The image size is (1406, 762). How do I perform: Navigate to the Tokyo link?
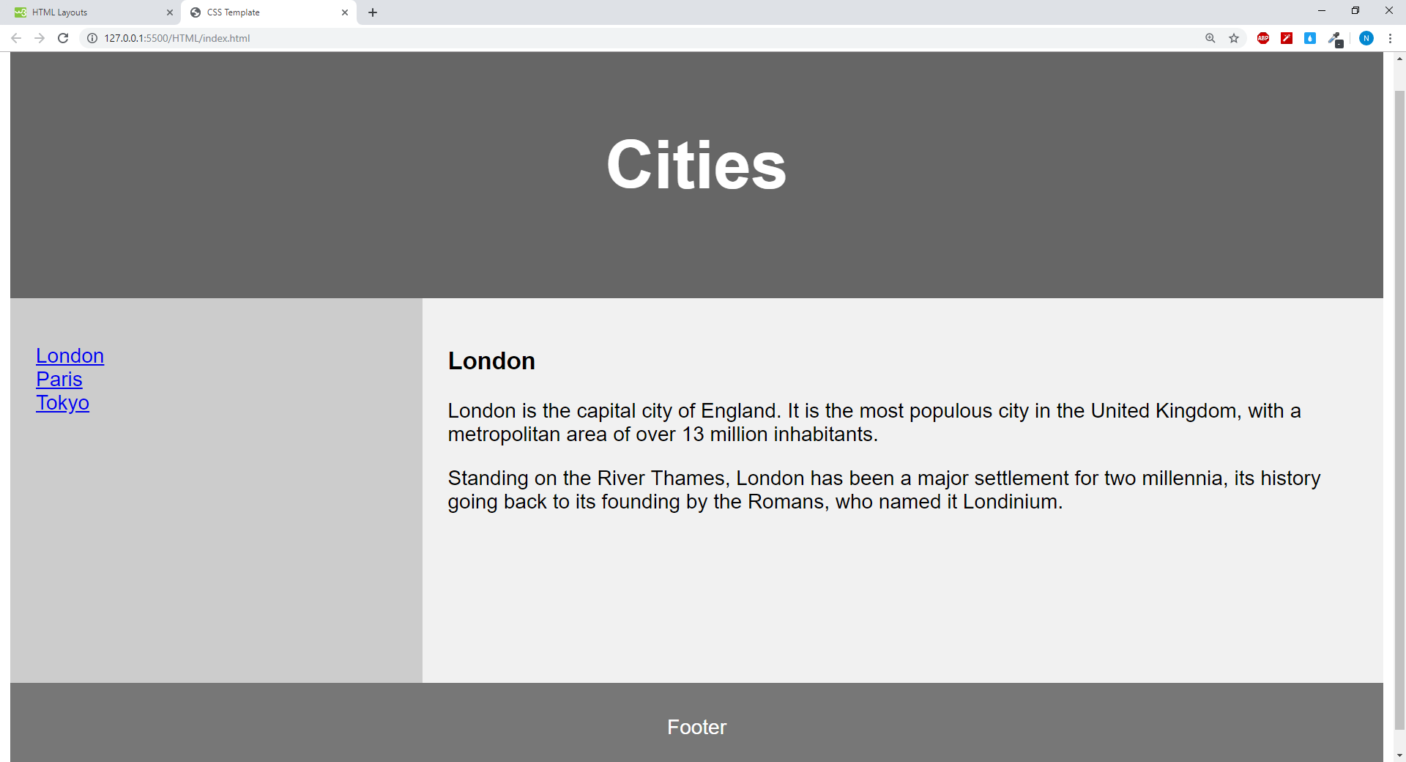tap(63, 403)
